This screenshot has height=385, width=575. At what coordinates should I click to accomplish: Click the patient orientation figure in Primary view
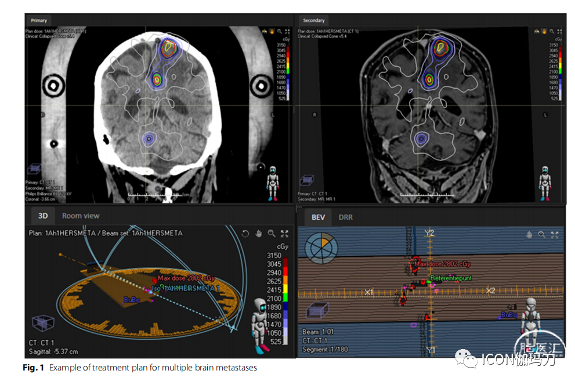click(x=273, y=183)
